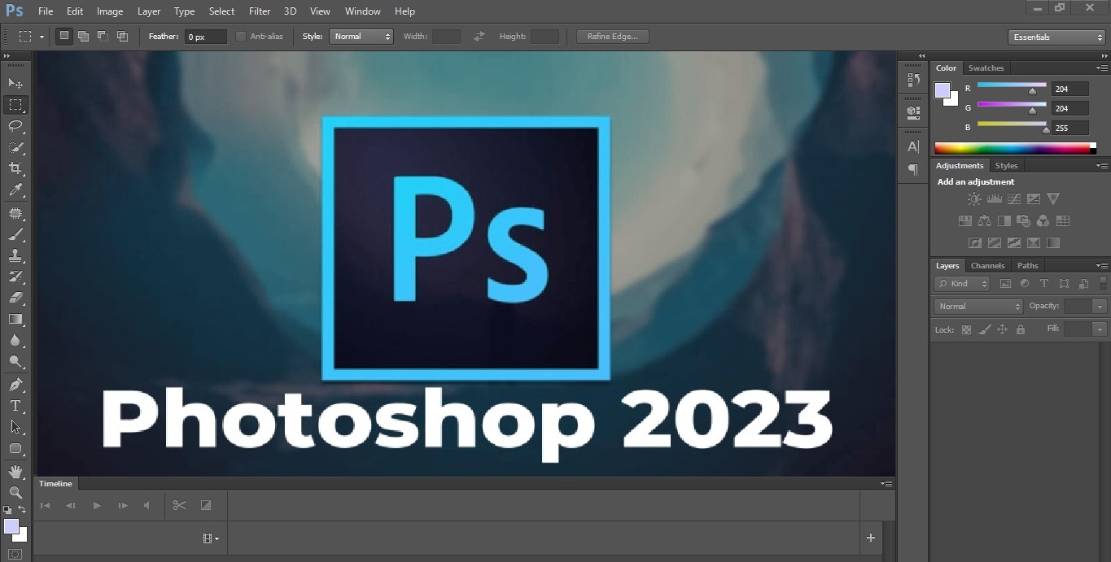Select the Hand tool

15,470
